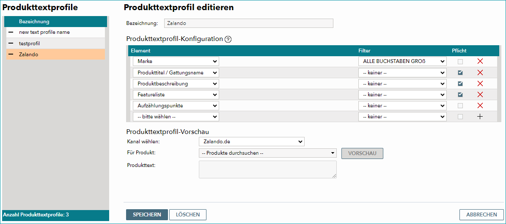Select the Zalando profile in list
This screenshot has height=224, width=506.
click(x=55, y=55)
